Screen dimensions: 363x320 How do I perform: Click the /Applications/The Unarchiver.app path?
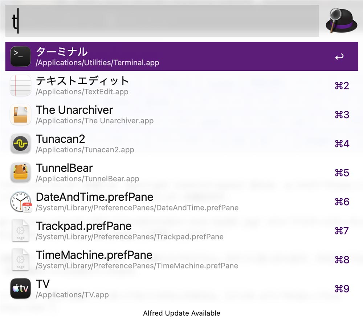94,121
